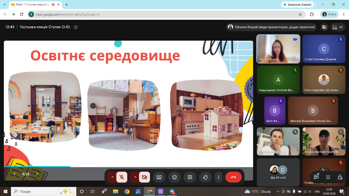Click the microphone-in-use icon in the address bar

click(31, 14)
